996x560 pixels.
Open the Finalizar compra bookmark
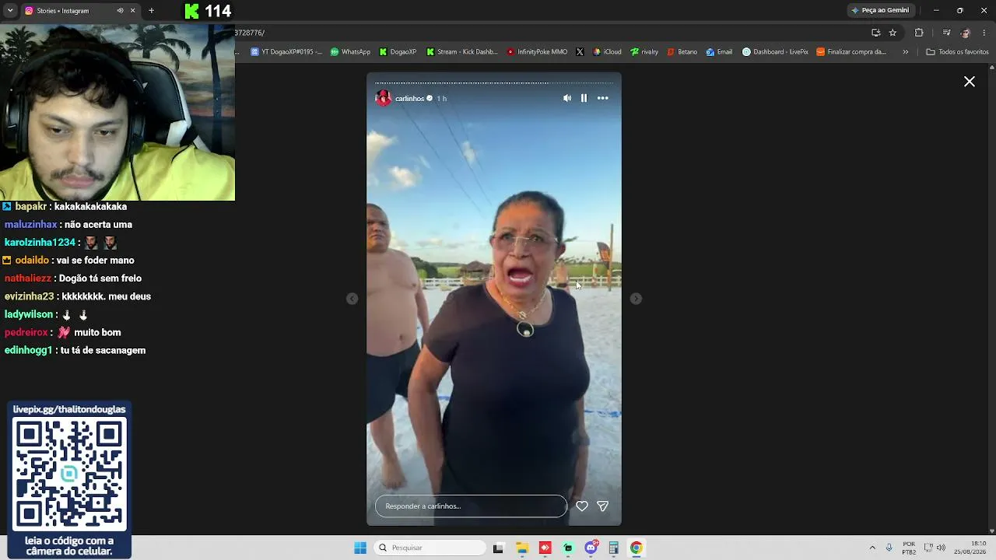(x=851, y=52)
